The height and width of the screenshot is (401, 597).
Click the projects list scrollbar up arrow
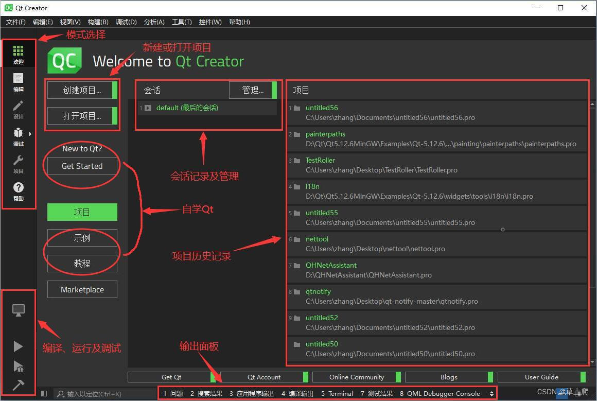(x=592, y=103)
